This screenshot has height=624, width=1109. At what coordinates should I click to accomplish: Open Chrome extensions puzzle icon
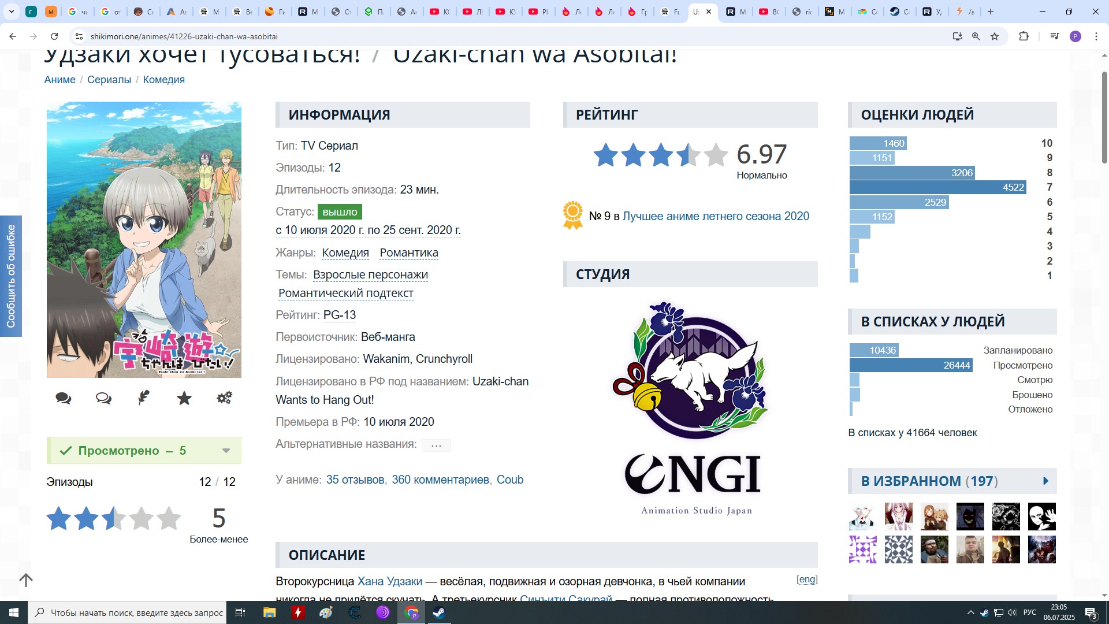pos(1024,36)
